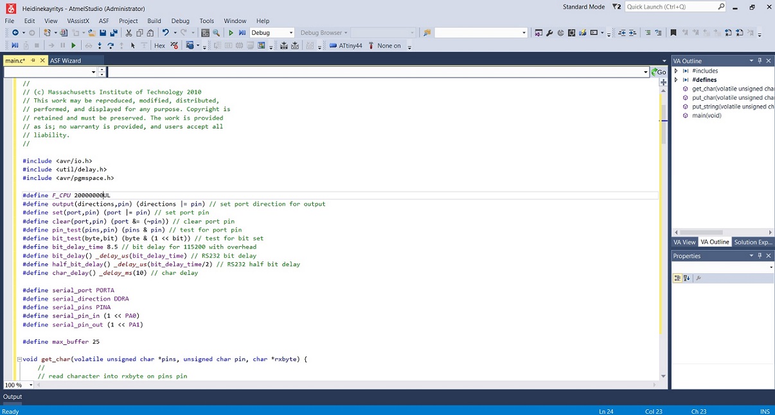The height and width of the screenshot is (415, 775).
Task: Click the VA Outline horizontal scrollbar
Action: click(702, 232)
